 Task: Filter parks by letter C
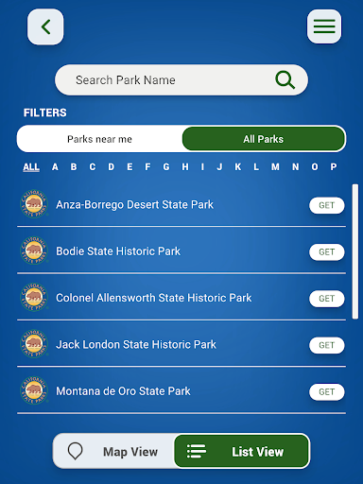(93, 166)
